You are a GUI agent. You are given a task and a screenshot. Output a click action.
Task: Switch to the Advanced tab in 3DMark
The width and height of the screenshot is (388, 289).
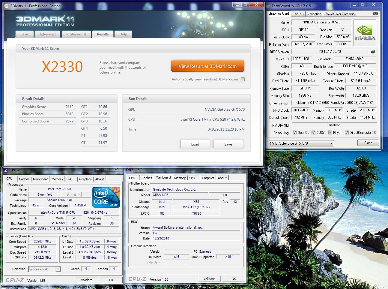pyautogui.click(x=47, y=34)
